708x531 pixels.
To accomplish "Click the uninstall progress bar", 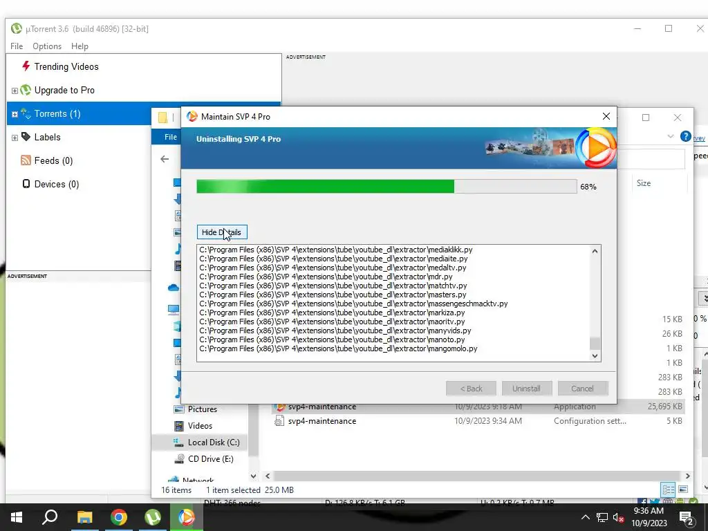I will (386, 187).
